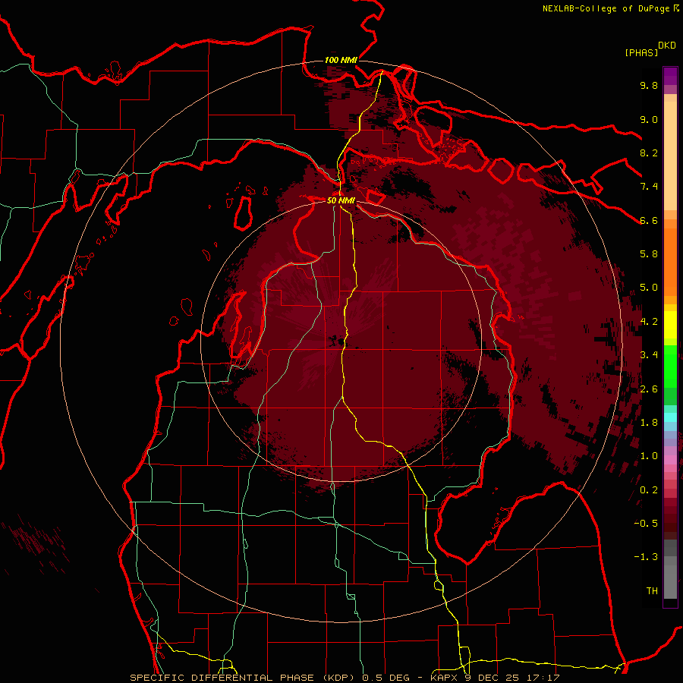
Task: Click the 6.6 scale value
Action: click(649, 220)
